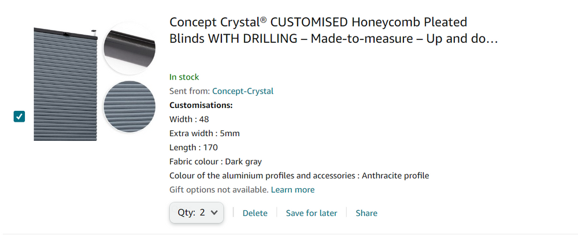Click Fabric colour : Dark gray text
Viewport: 578px width, 239px height.
point(216,162)
